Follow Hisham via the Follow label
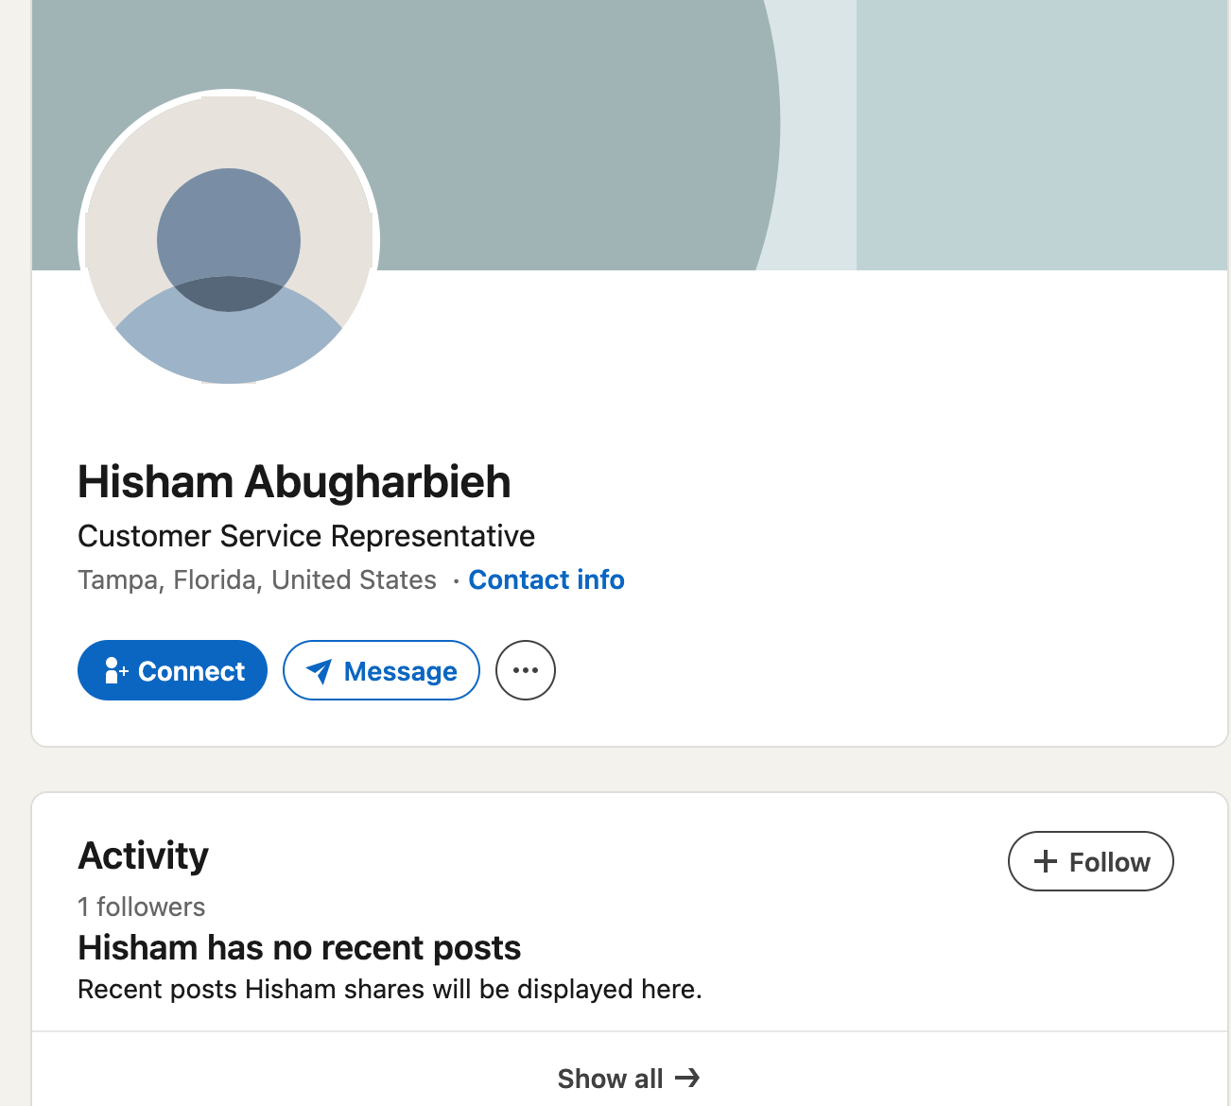 1109,862
